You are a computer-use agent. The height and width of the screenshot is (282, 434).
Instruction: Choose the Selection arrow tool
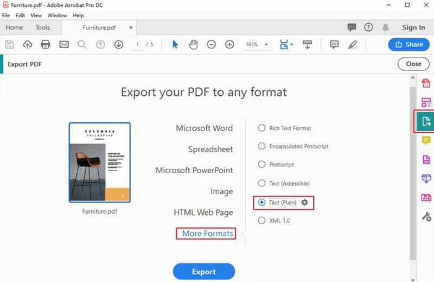click(x=175, y=44)
